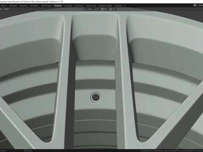203x152 pixels.
Task: Open the Global transform orientation dropdown
Action: click(89, 9)
